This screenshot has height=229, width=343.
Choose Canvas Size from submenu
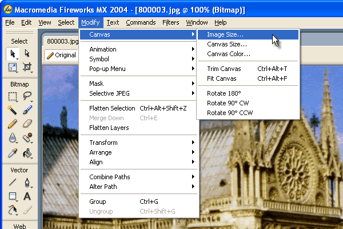(x=248, y=44)
